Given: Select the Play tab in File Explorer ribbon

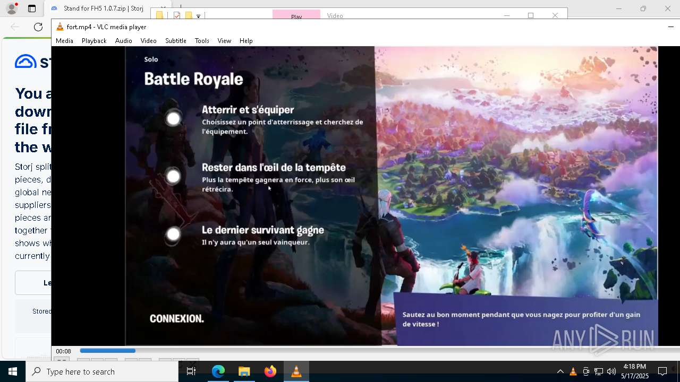Looking at the screenshot, I should tap(296, 15).
